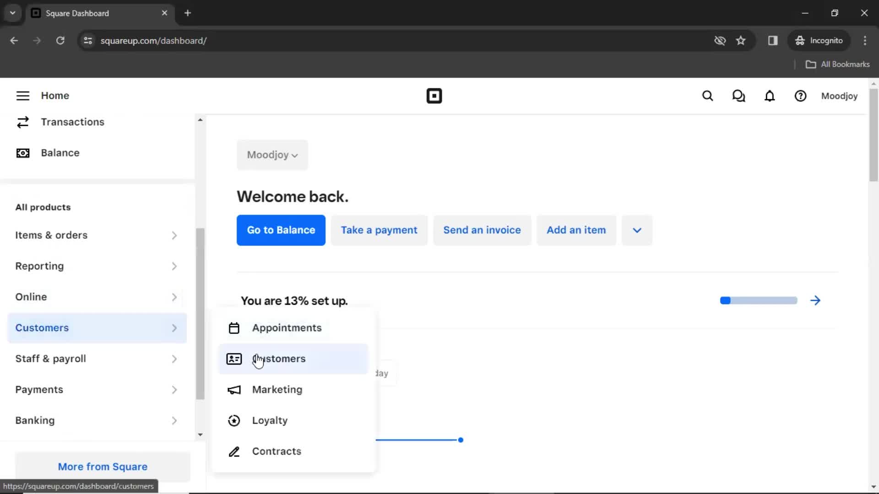Click the Incognito profile chip

(x=819, y=41)
